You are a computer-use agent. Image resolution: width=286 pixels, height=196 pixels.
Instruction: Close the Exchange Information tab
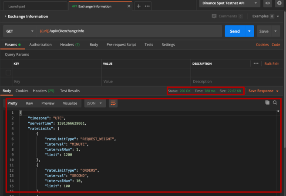[x=129, y=6]
